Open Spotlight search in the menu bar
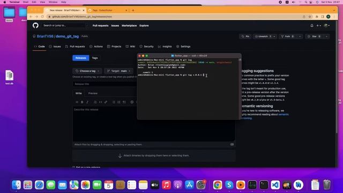The width and height of the screenshot is (343, 193). pos(306,2)
